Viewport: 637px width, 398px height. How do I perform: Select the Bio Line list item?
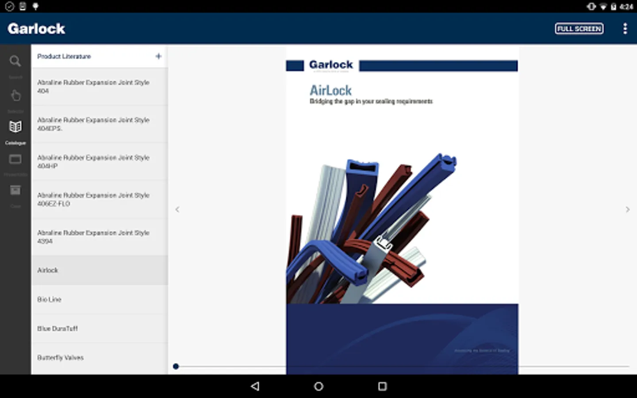click(100, 299)
